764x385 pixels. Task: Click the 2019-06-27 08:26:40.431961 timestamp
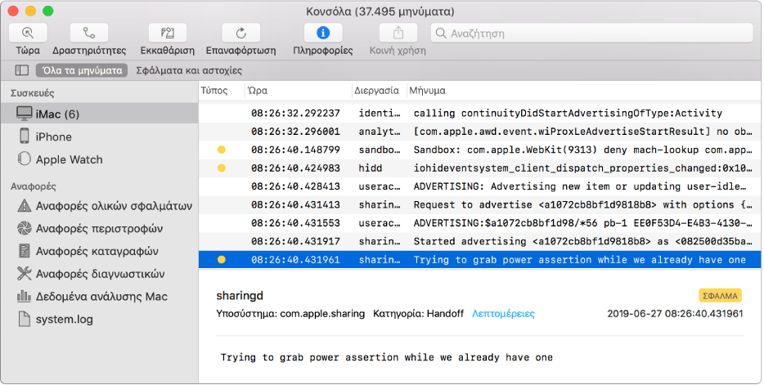tap(675, 314)
